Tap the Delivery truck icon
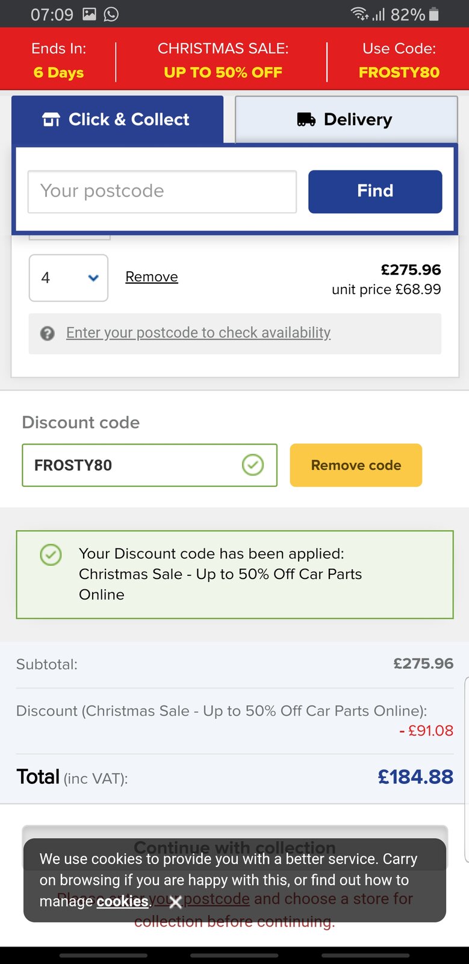 (306, 120)
